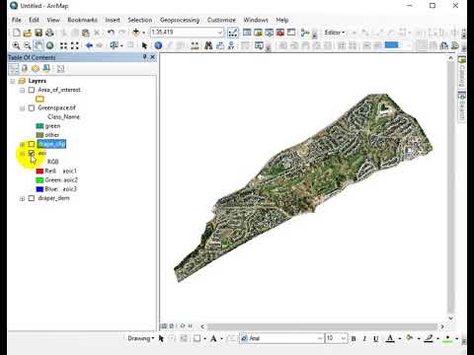Click the Add Data button
474x355 pixels.
(135, 33)
